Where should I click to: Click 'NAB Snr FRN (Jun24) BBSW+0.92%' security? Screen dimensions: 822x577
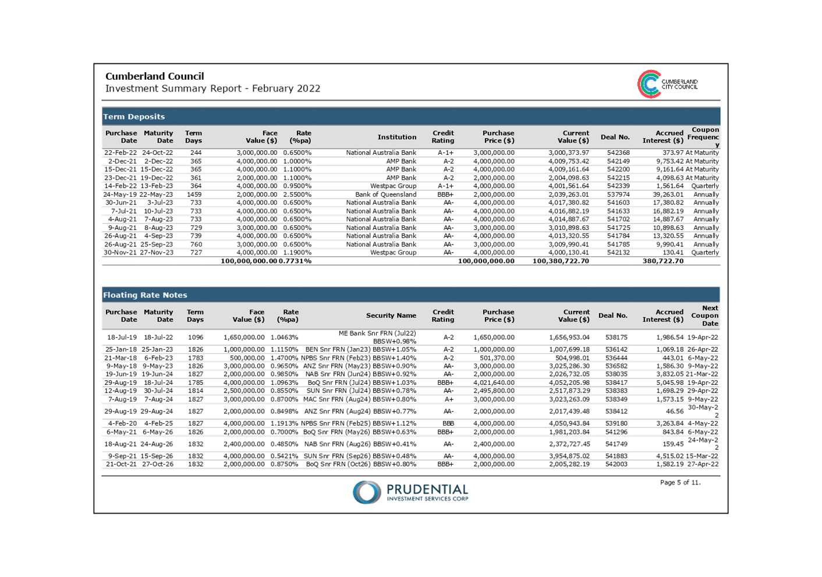[360, 374]
